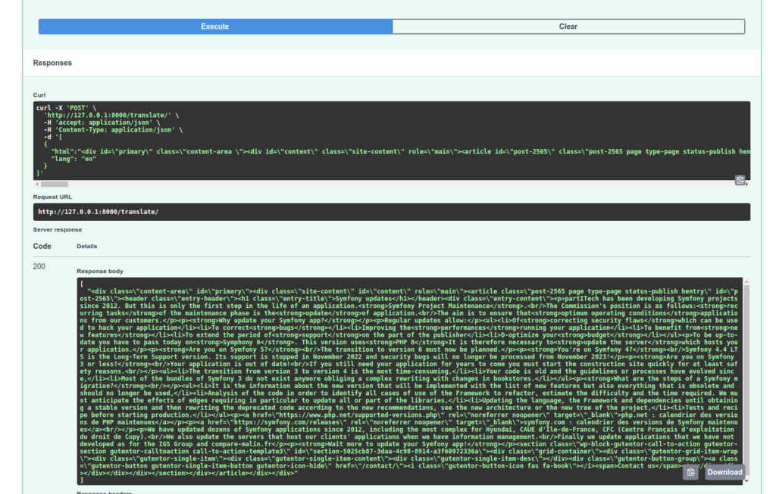Click the Request URL label
Viewport: 776px width, 494px height.
52,197
